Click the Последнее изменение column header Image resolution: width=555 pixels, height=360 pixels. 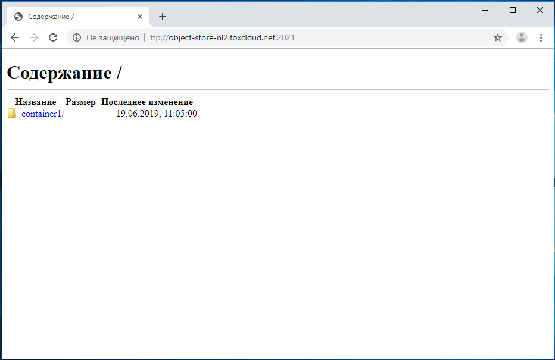point(147,102)
